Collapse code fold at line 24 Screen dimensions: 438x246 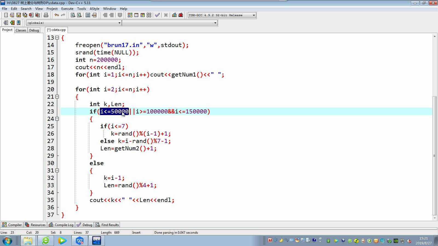(x=57, y=119)
